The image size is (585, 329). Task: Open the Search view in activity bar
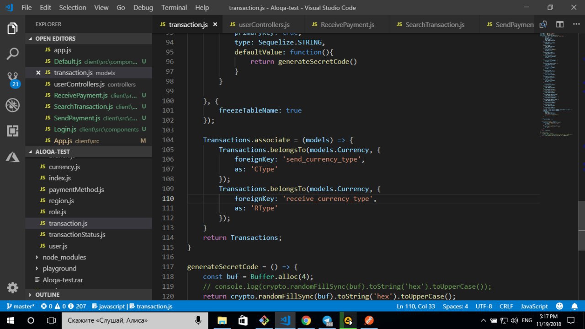[12, 54]
